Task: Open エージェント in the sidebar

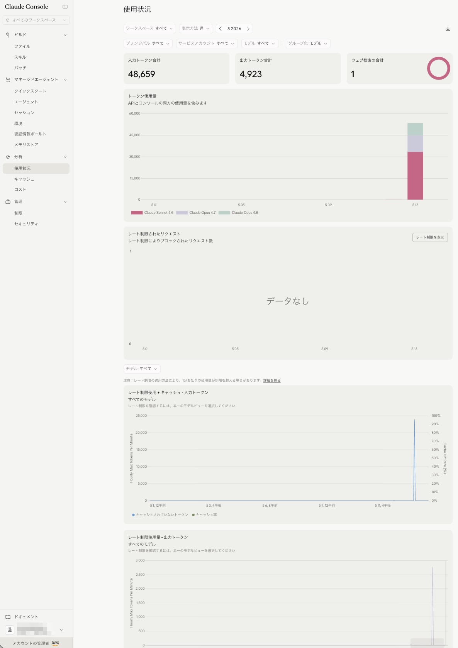Action: pyautogui.click(x=36, y=102)
